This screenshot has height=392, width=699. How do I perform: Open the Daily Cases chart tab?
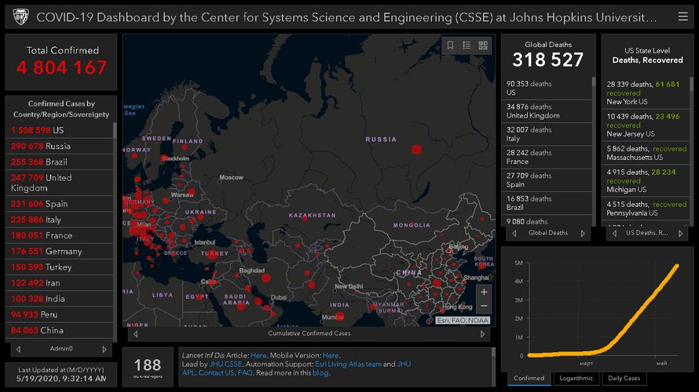pyautogui.click(x=624, y=379)
